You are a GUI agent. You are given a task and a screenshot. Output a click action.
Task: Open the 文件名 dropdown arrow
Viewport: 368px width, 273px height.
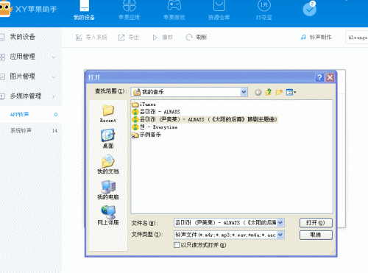(280, 223)
